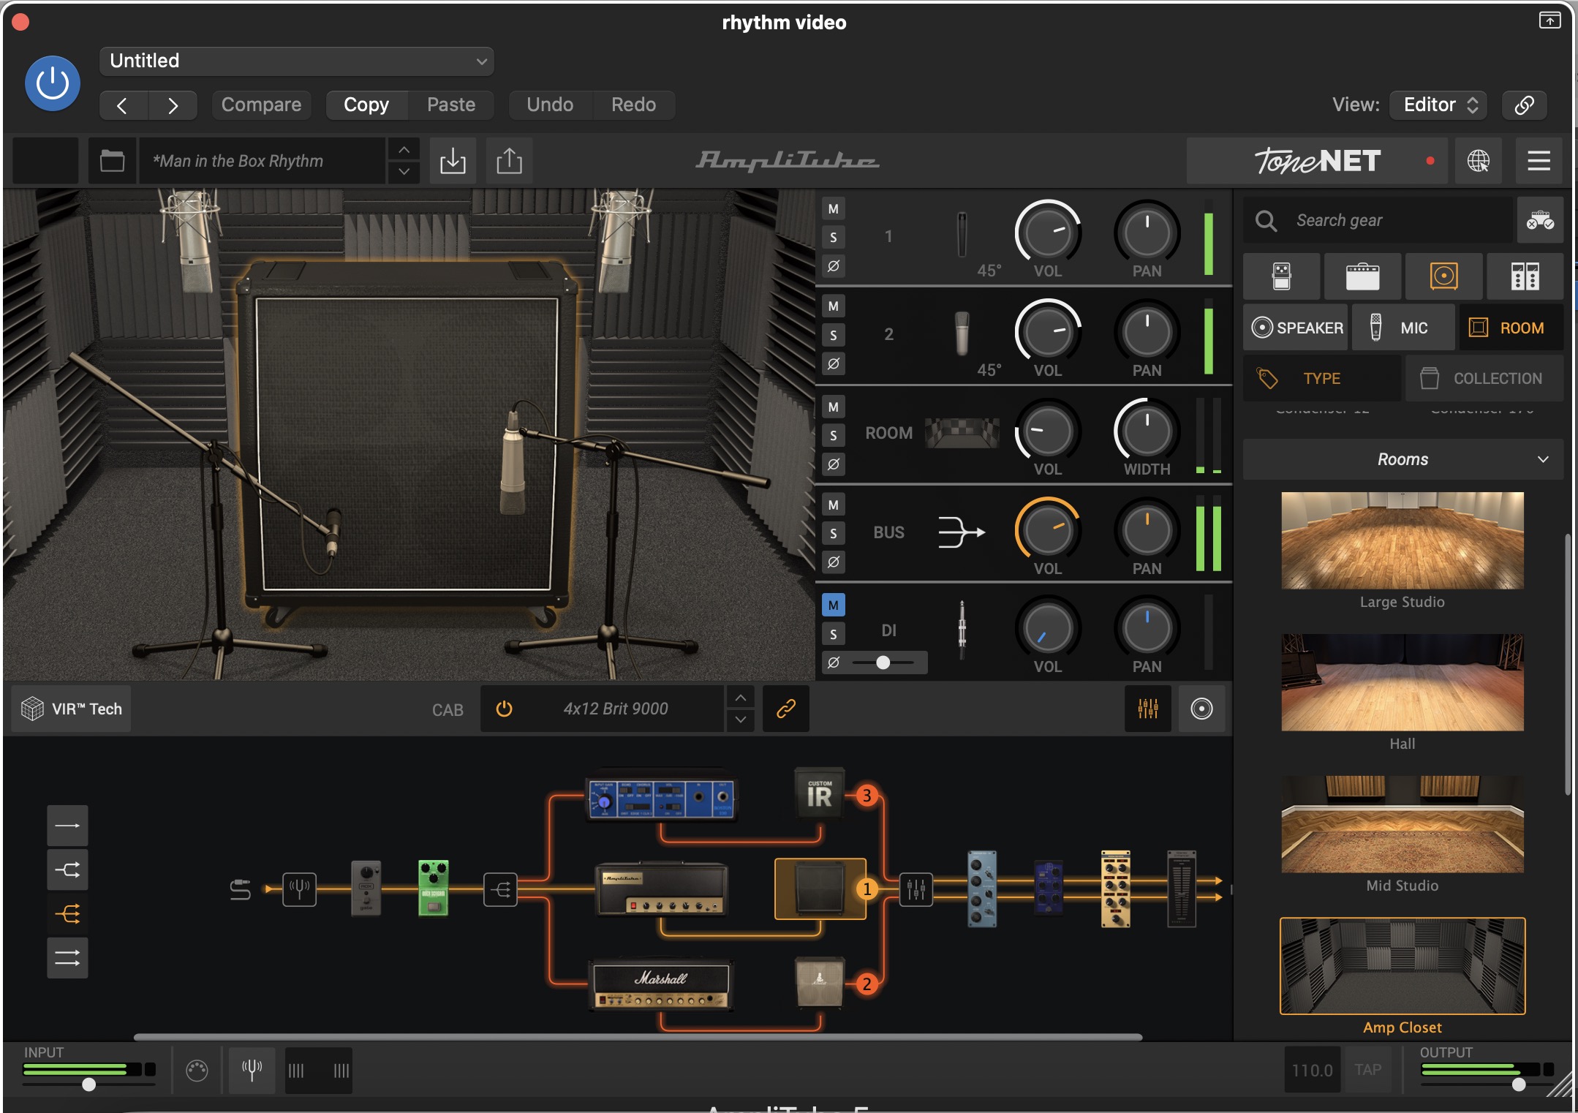This screenshot has height=1113, width=1578.
Task: Open the VIR Tech view
Action: coord(72,709)
